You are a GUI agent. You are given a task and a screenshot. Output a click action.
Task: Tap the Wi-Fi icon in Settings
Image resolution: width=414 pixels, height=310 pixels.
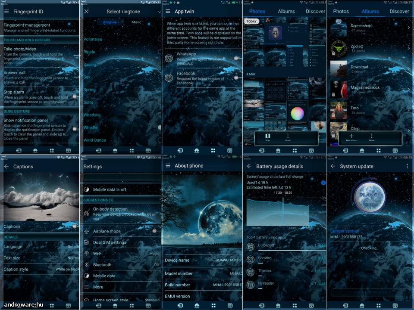[87, 253]
